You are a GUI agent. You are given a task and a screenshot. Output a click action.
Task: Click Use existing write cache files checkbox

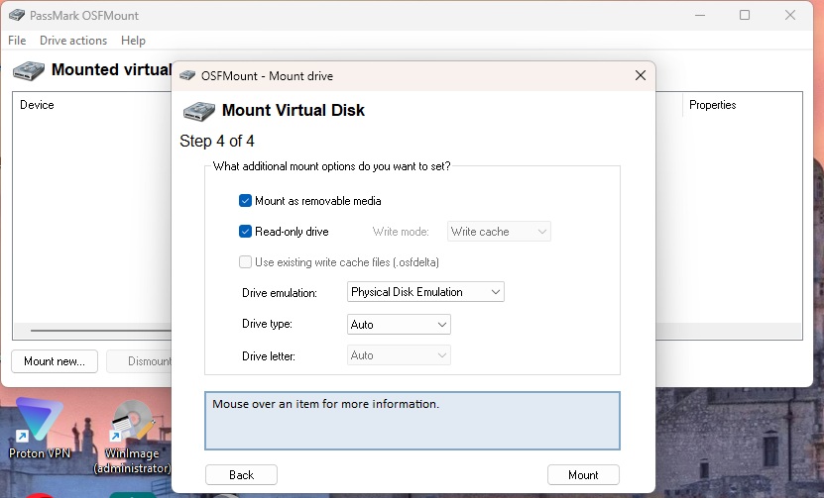coord(245,261)
